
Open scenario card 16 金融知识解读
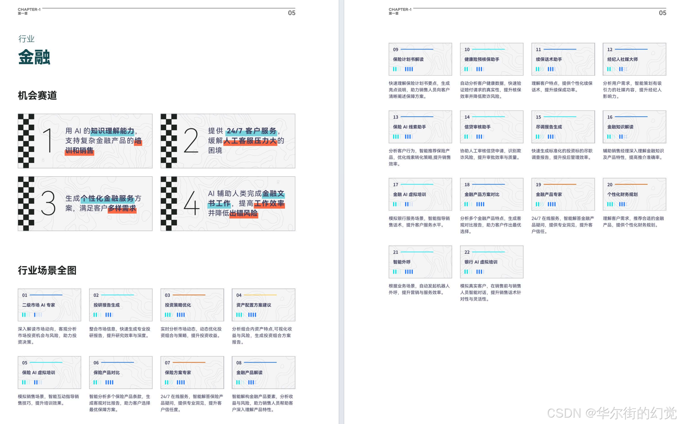634,127
